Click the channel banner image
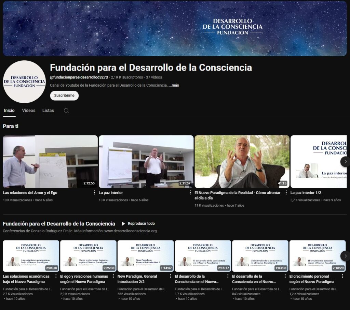This screenshot has width=350, height=310. [x=175, y=28]
